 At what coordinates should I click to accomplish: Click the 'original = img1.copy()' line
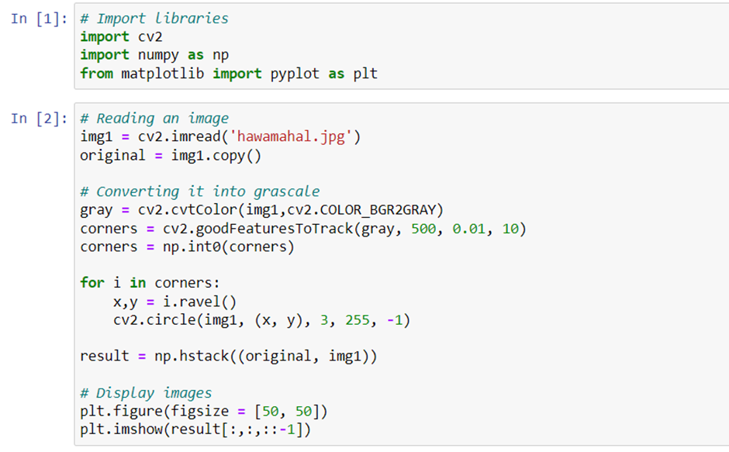tap(171, 155)
